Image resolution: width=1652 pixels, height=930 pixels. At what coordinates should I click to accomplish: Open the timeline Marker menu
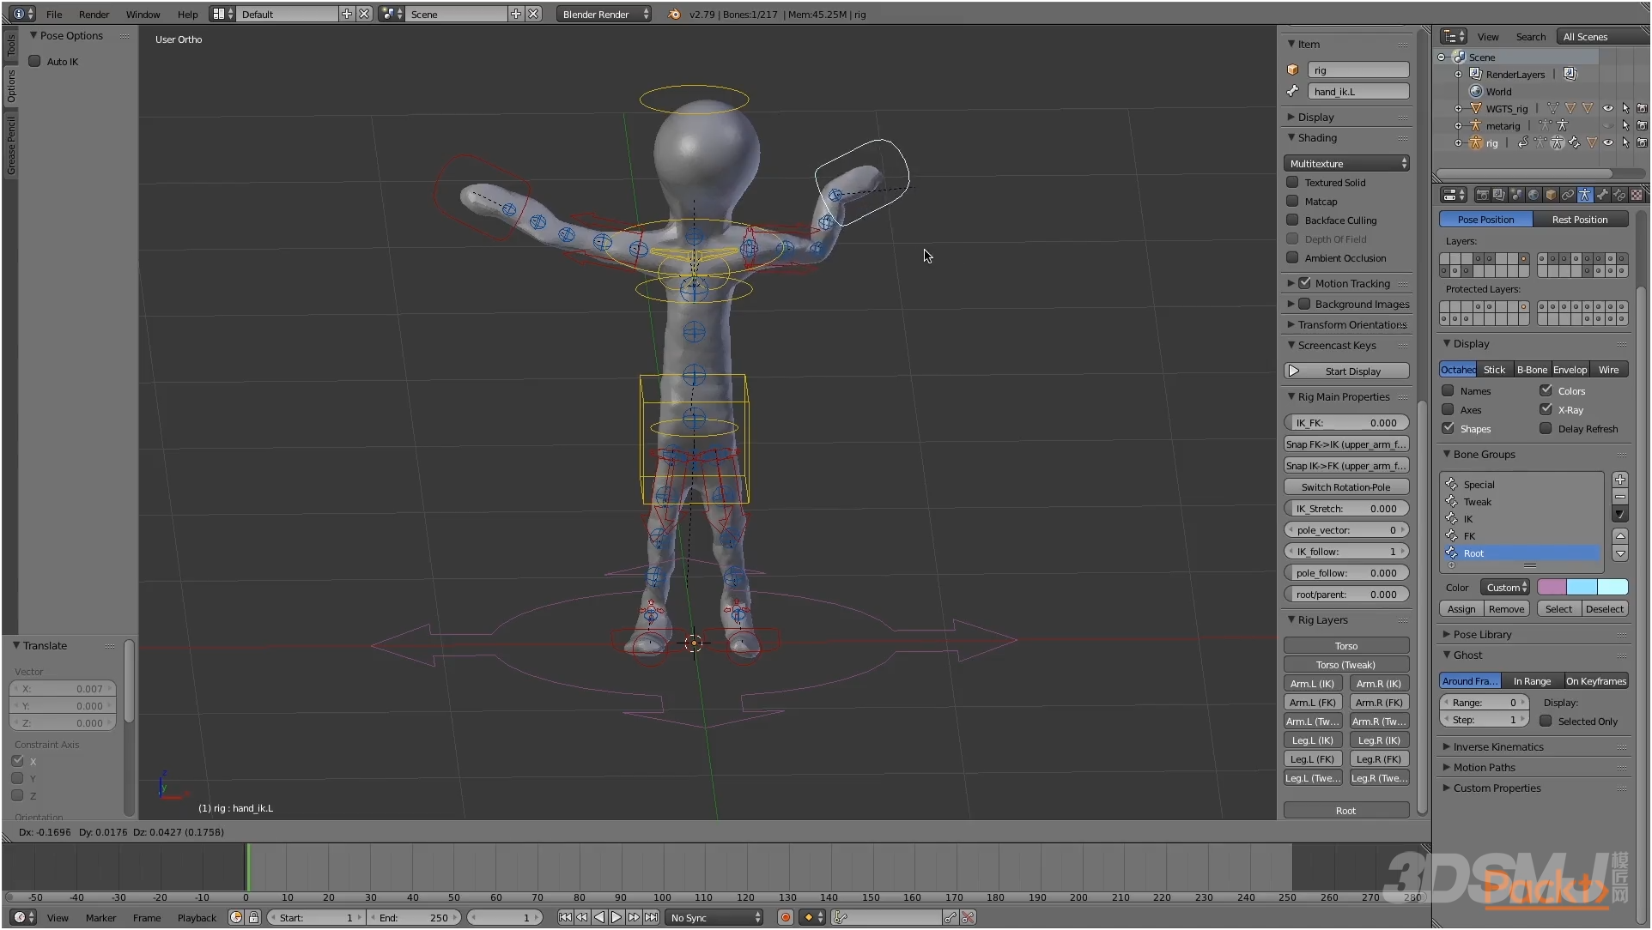(100, 917)
